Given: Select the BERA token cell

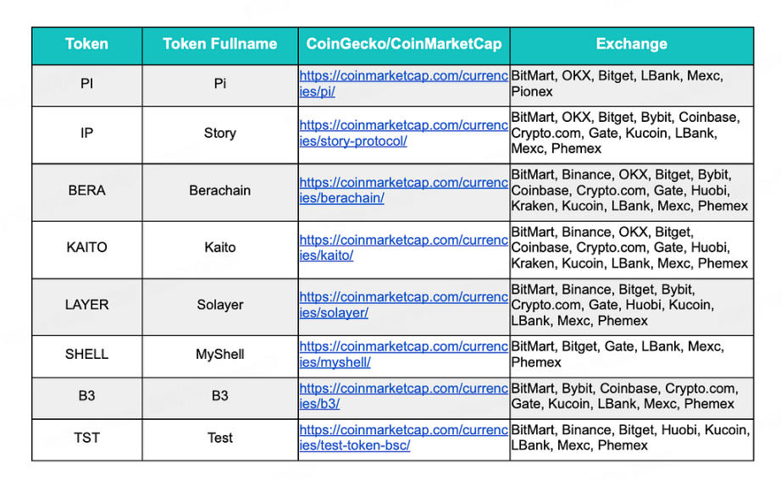Looking at the screenshot, I should (x=86, y=190).
